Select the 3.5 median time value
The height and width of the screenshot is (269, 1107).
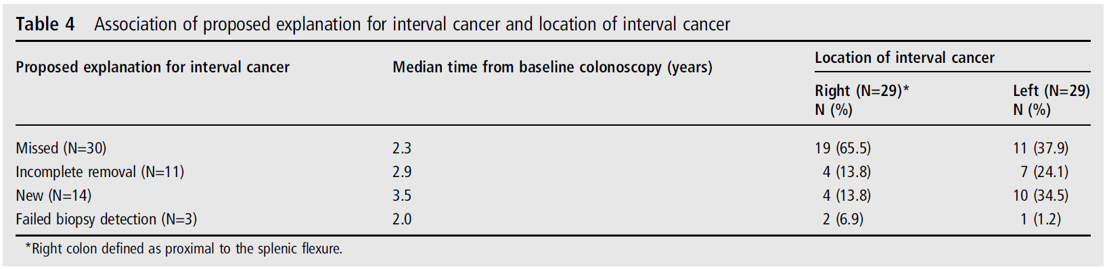(x=402, y=195)
